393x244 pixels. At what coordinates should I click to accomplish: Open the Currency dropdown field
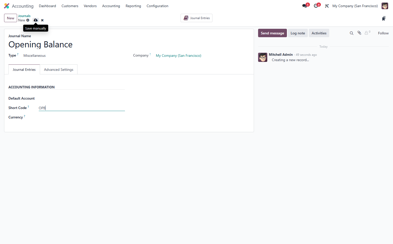point(82,117)
